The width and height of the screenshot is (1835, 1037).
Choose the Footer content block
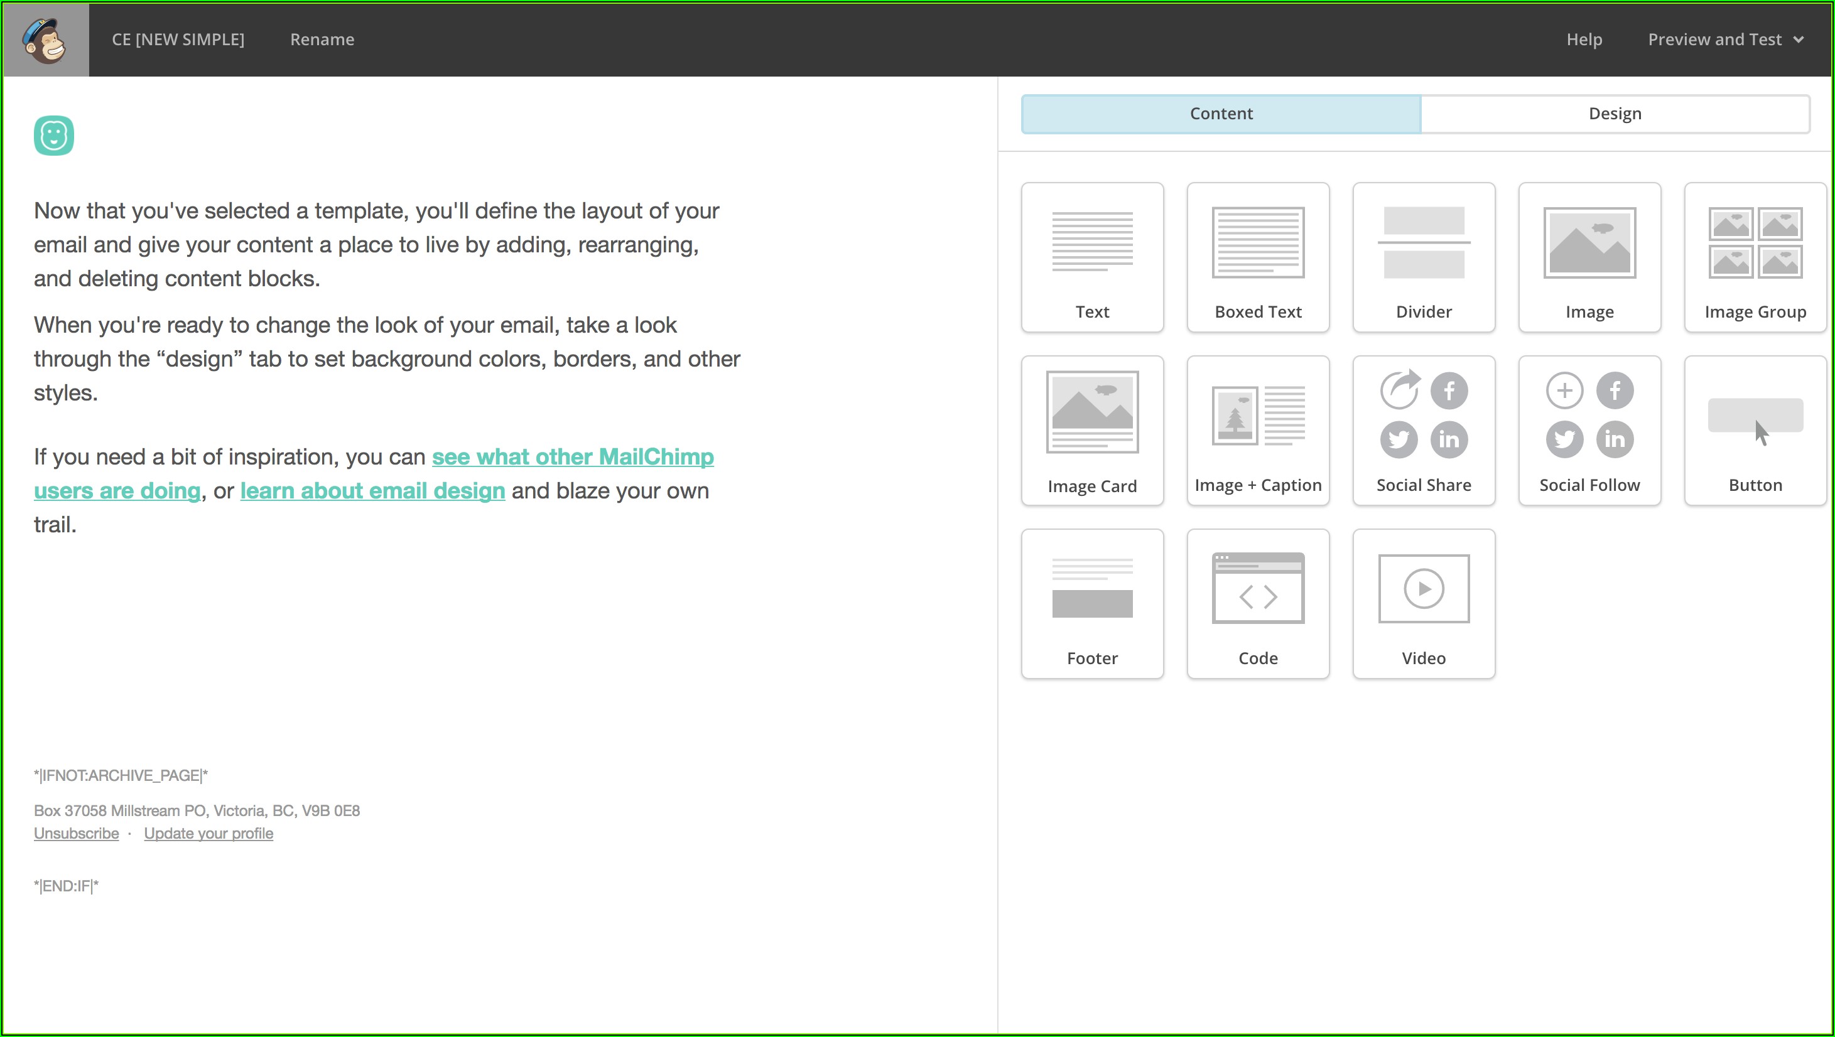pyautogui.click(x=1092, y=604)
